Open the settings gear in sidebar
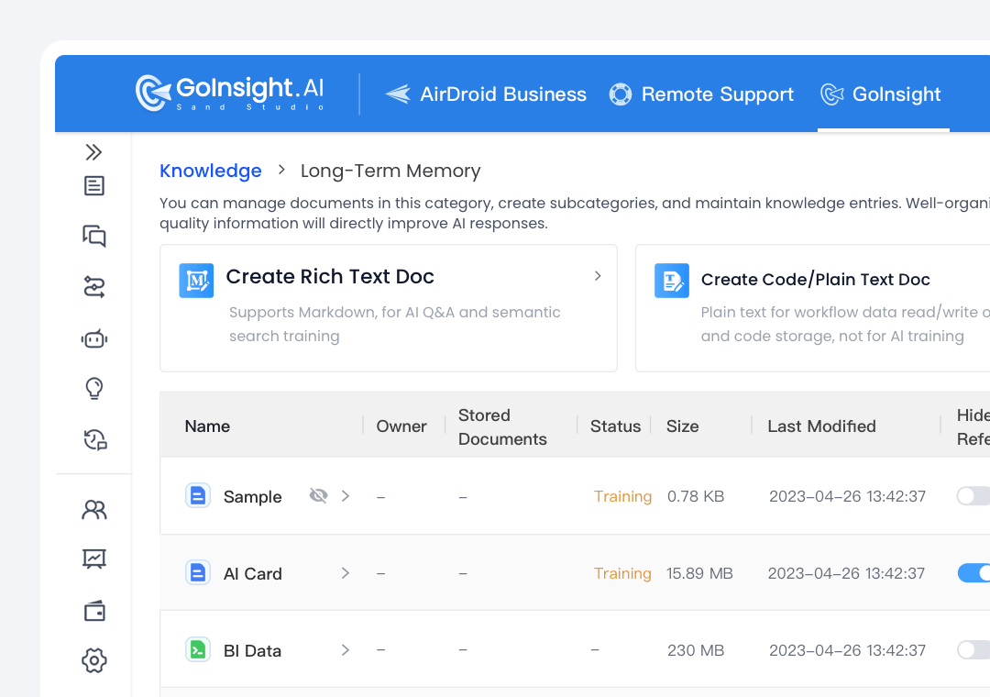Image resolution: width=990 pixels, height=697 pixels. 93,660
